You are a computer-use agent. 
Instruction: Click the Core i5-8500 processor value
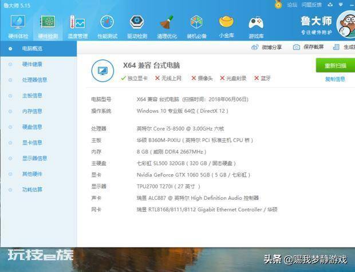180,129
